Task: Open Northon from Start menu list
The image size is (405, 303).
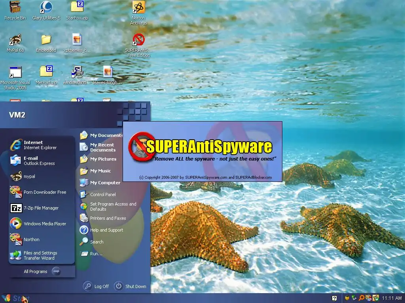Action: [x=42, y=239]
